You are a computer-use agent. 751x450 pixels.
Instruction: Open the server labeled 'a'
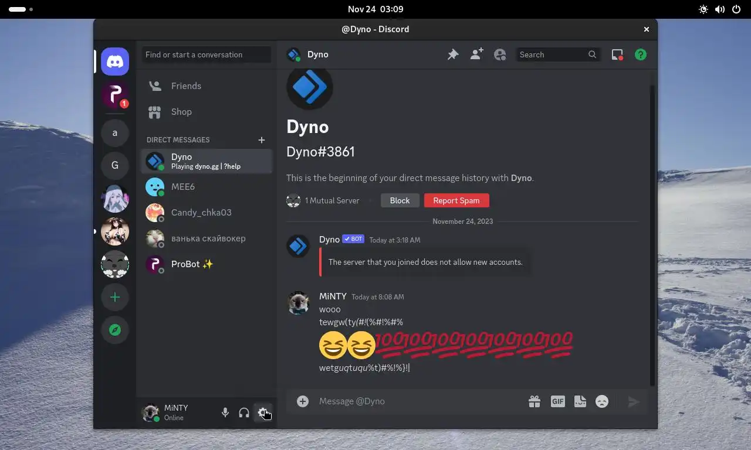coord(115,133)
